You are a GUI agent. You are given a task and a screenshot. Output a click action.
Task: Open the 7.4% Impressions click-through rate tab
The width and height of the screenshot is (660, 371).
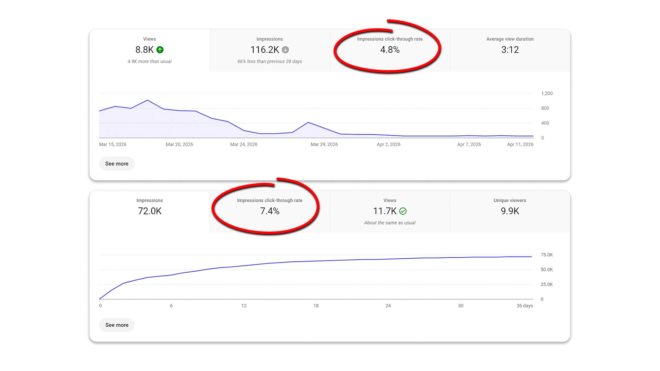269,211
